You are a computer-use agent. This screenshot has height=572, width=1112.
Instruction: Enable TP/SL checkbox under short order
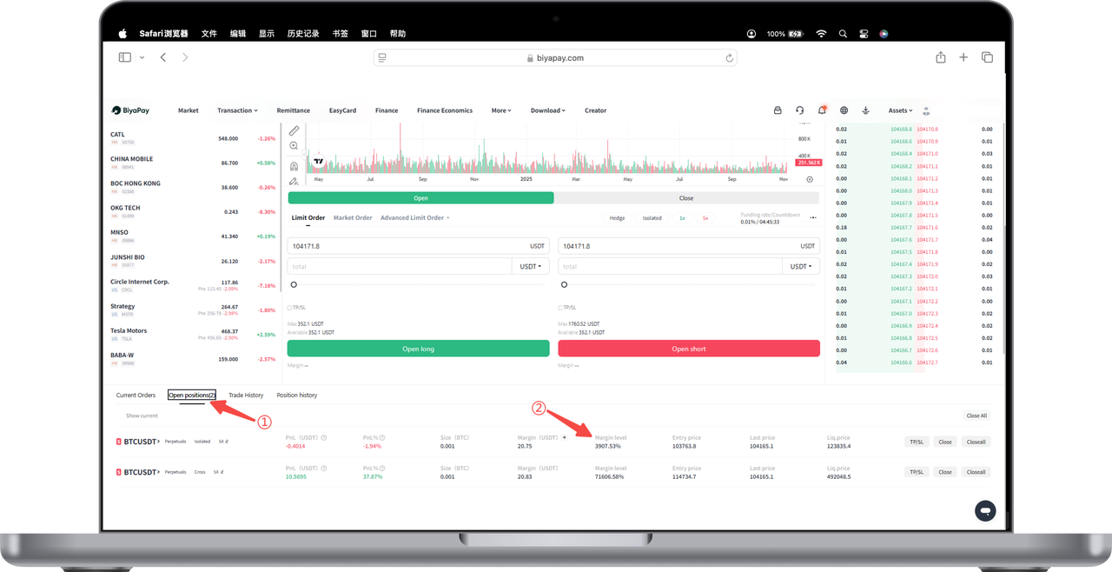[560, 307]
